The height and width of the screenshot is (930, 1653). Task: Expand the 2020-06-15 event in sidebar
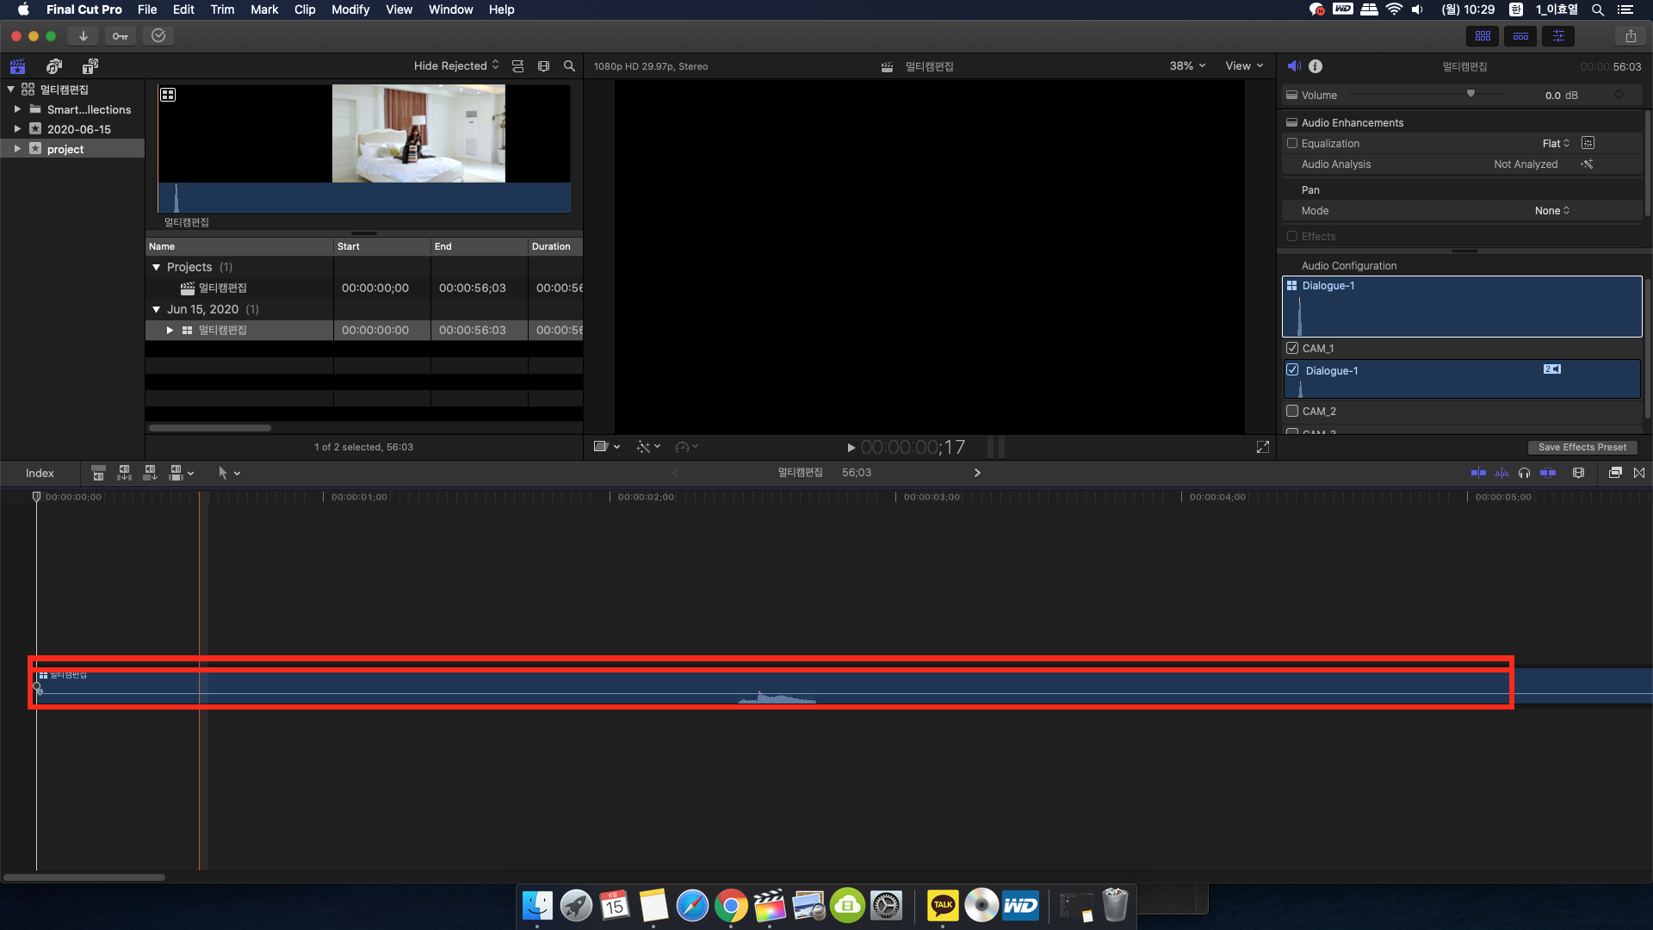tap(17, 129)
